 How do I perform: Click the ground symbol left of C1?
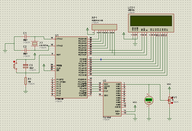point(5,51)
